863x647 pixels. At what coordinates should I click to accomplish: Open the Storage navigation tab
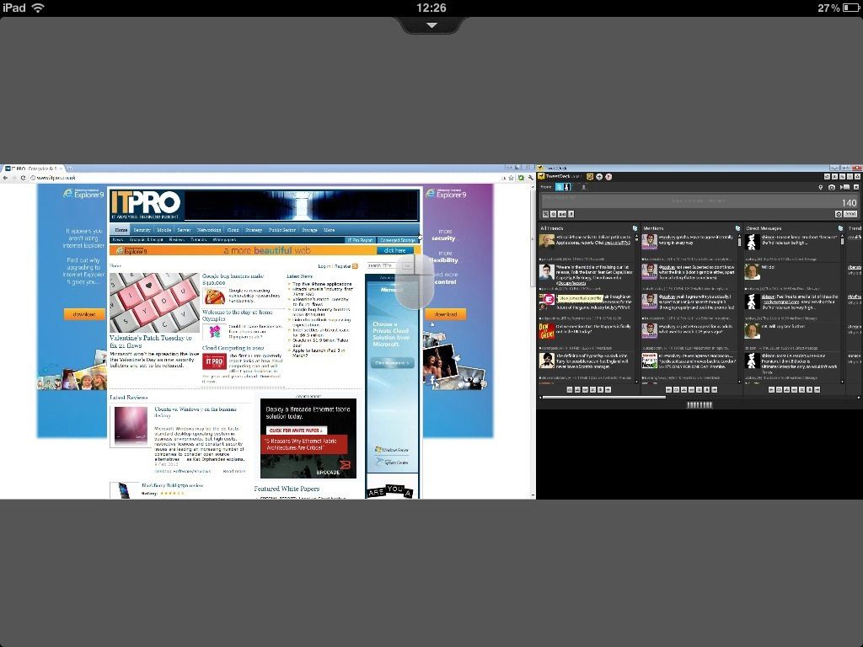[x=309, y=230]
